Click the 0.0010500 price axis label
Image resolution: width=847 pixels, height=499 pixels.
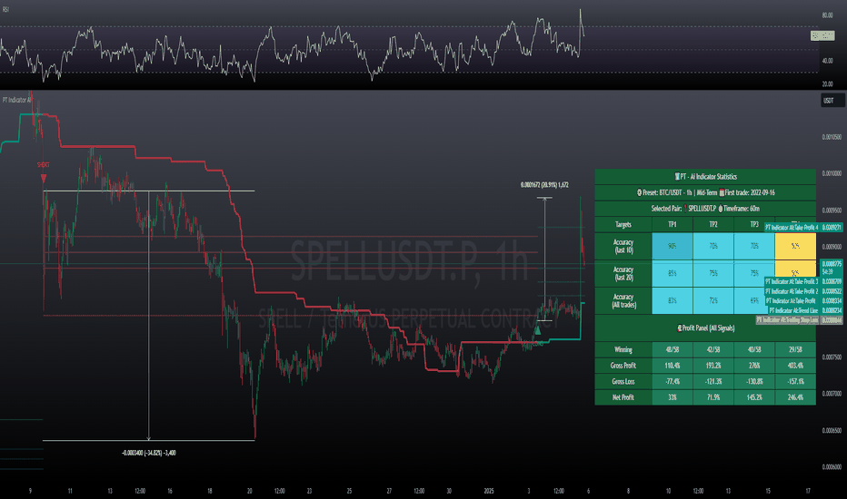coord(832,137)
